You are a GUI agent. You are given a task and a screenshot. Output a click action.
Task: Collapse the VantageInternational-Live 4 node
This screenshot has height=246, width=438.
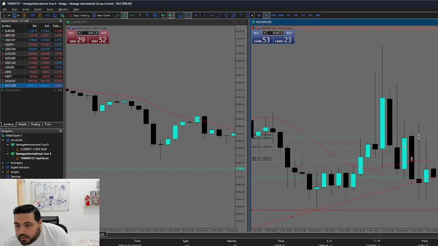tap(8, 154)
